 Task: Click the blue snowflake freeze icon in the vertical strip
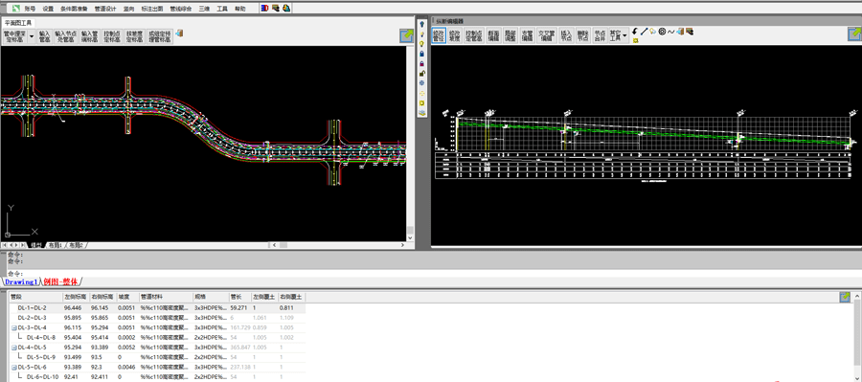(x=421, y=82)
